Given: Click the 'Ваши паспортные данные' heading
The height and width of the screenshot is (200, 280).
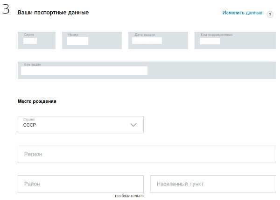Looking at the screenshot, I should (x=53, y=13).
